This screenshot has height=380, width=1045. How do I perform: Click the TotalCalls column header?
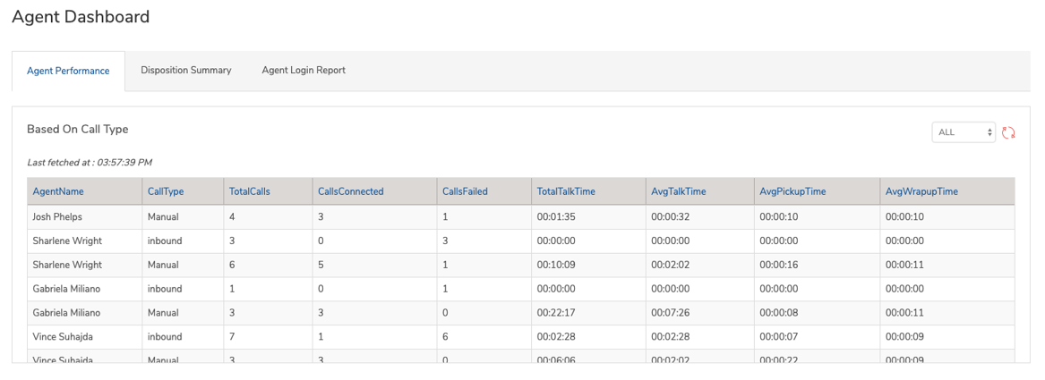pyautogui.click(x=250, y=191)
